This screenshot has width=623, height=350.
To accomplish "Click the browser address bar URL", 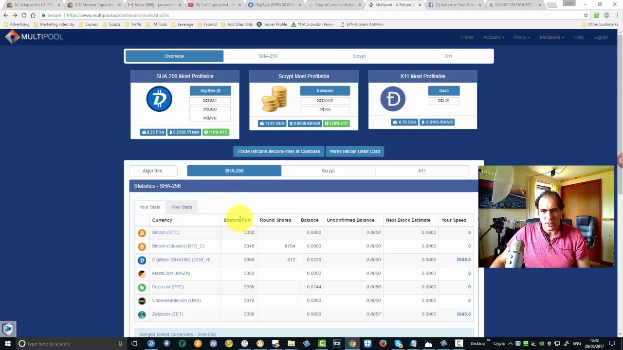I will click(x=118, y=15).
